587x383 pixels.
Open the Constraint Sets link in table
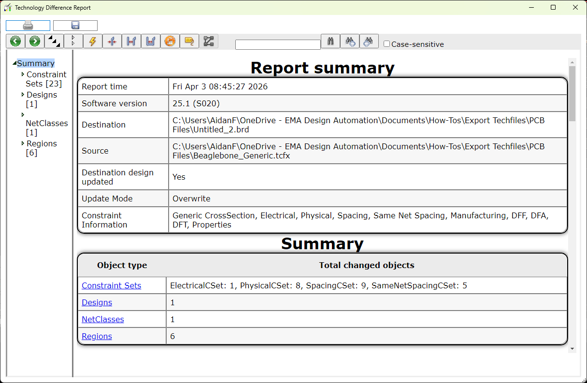(111, 285)
